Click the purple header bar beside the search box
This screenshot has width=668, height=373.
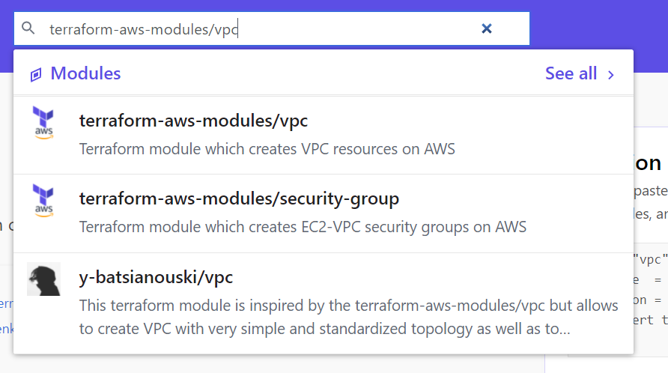click(x=599, y=22)
